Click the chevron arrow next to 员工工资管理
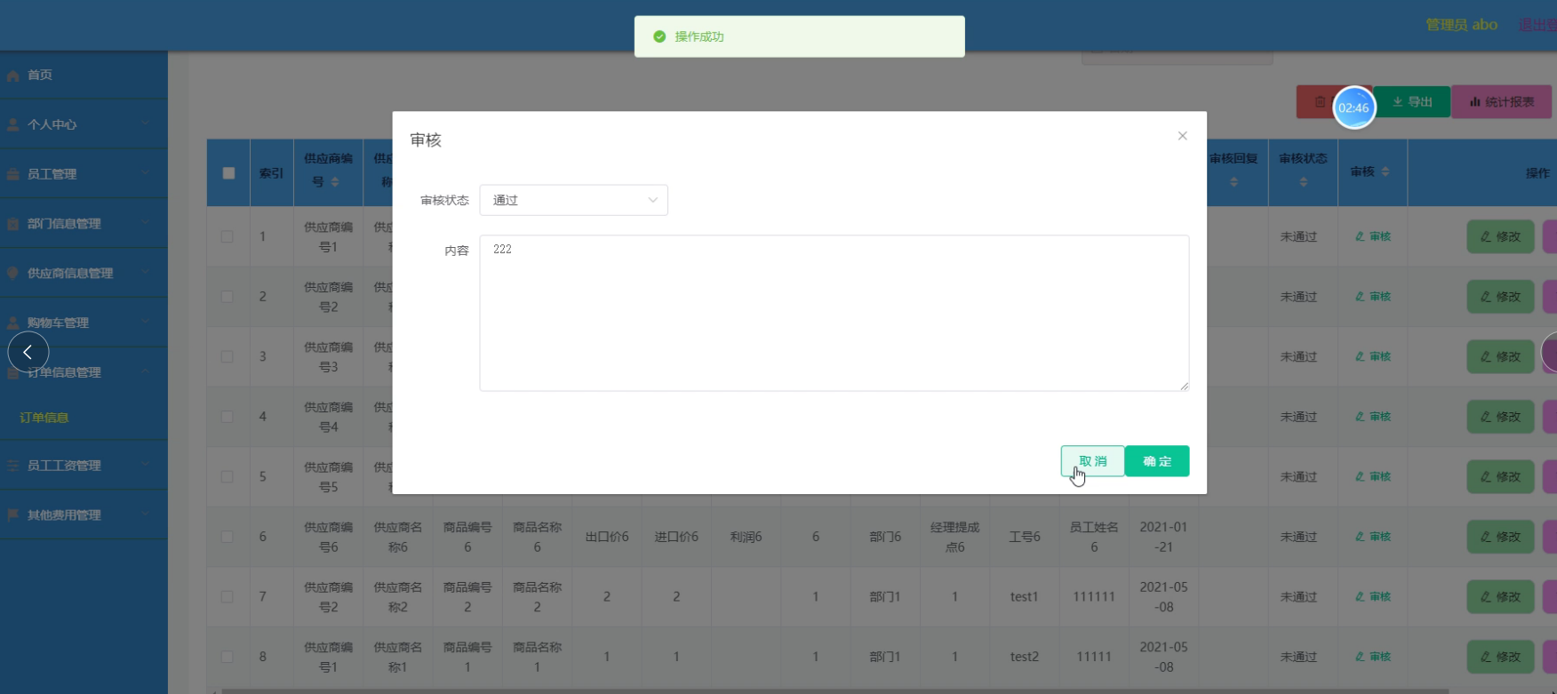 pos(146,466)
